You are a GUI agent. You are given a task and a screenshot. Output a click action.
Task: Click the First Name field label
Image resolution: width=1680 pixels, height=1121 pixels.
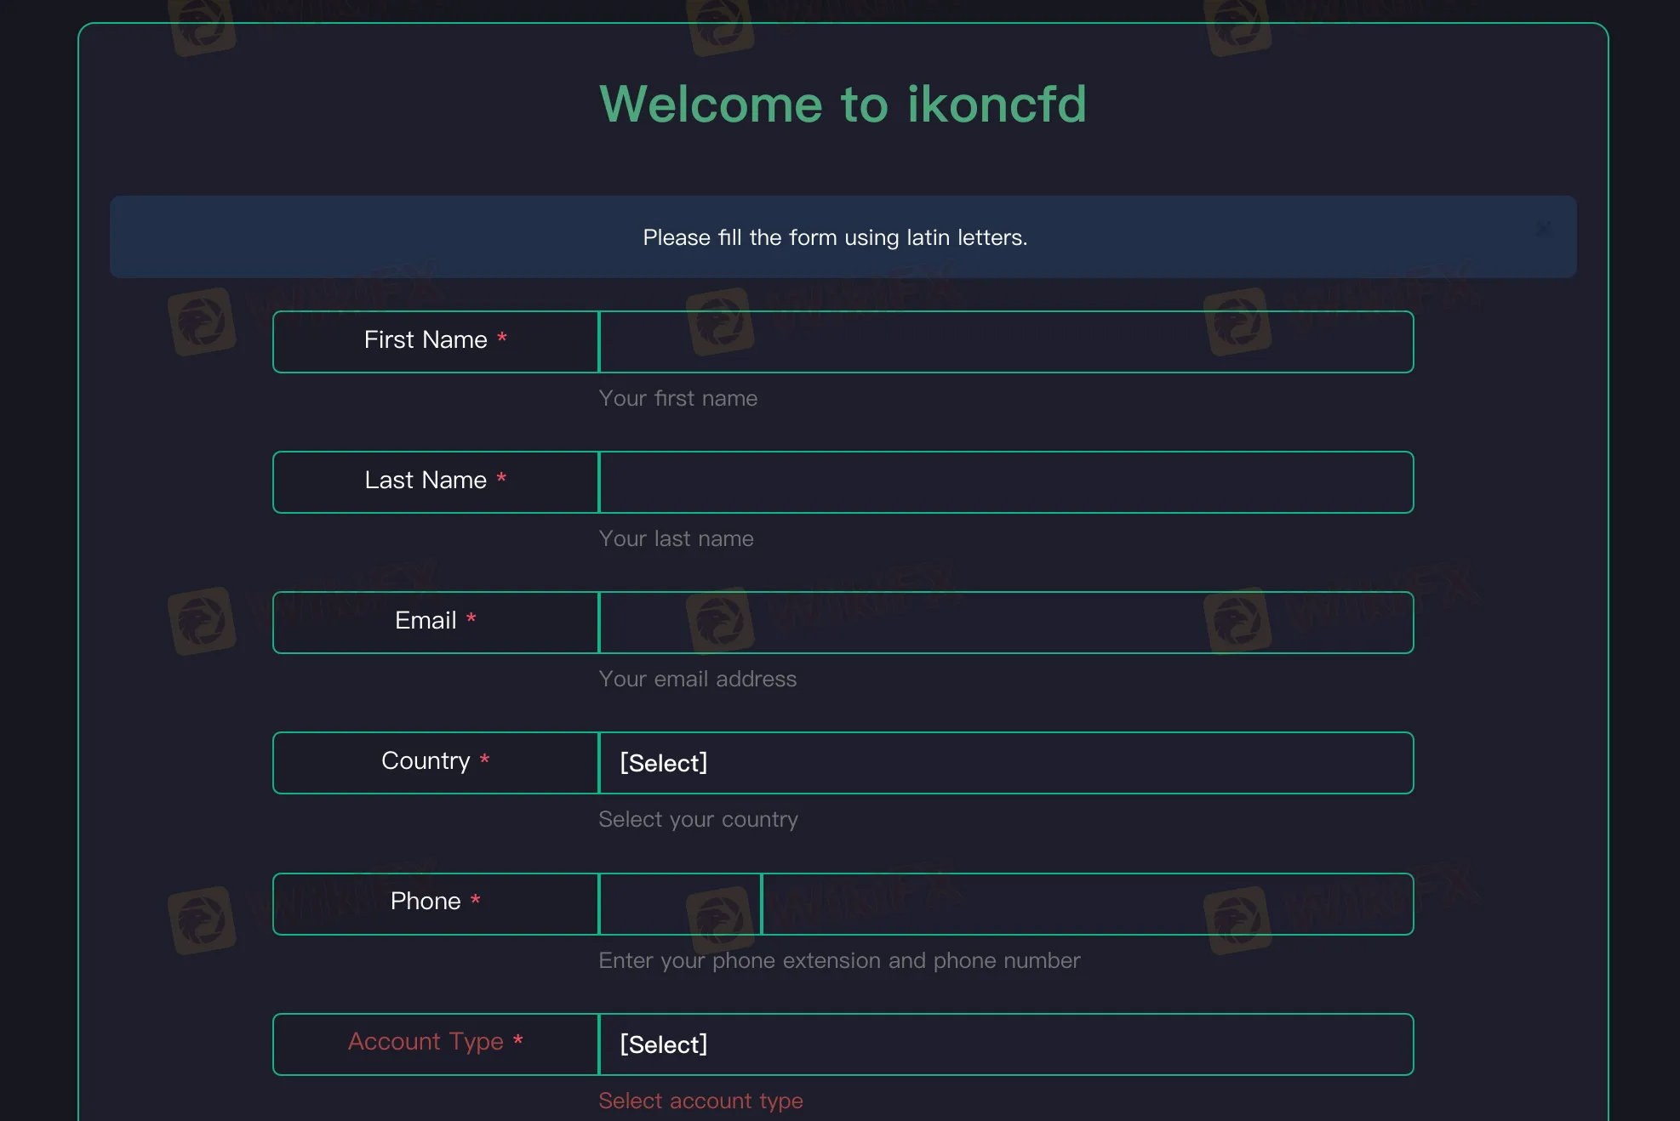[x=426, y=340]
